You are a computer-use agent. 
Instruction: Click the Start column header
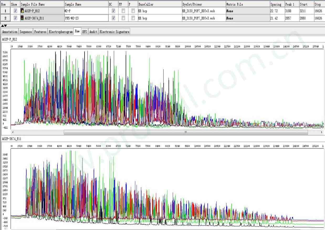tap(306, 4)
